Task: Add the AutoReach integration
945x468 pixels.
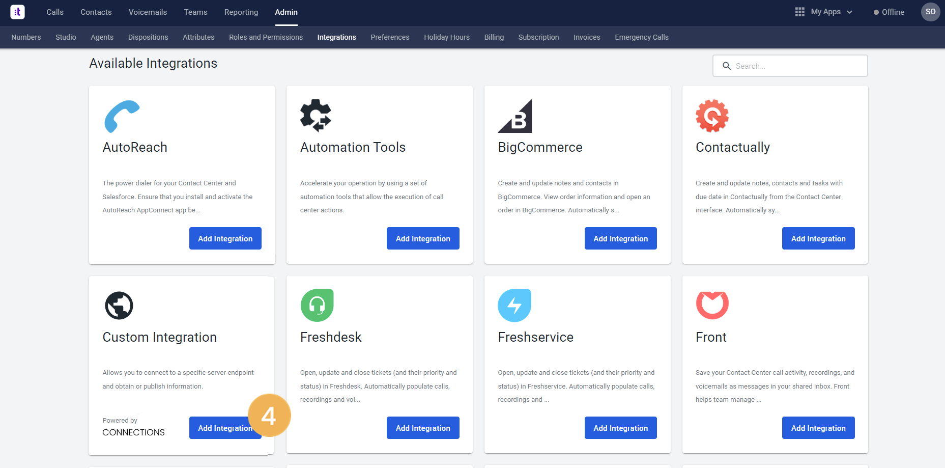Action: (x=225, y=238)
